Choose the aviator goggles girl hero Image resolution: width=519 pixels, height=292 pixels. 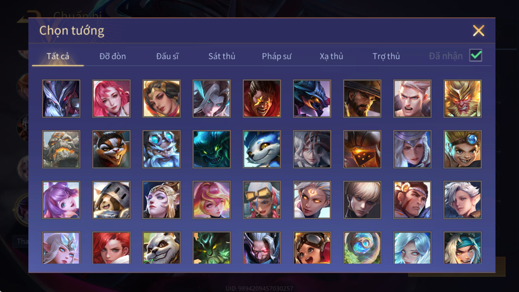(312, 248)
